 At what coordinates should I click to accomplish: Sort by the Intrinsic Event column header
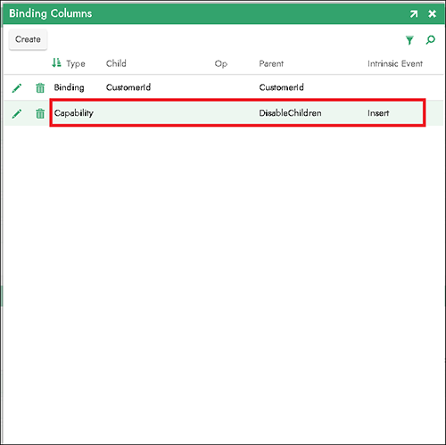pyautogui.click(x=395, y=63)
